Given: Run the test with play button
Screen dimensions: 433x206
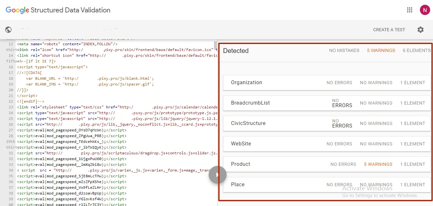Looking at the screenshot, I should click(217, 175).
